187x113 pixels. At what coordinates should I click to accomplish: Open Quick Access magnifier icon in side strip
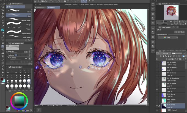tap(153, 4)
